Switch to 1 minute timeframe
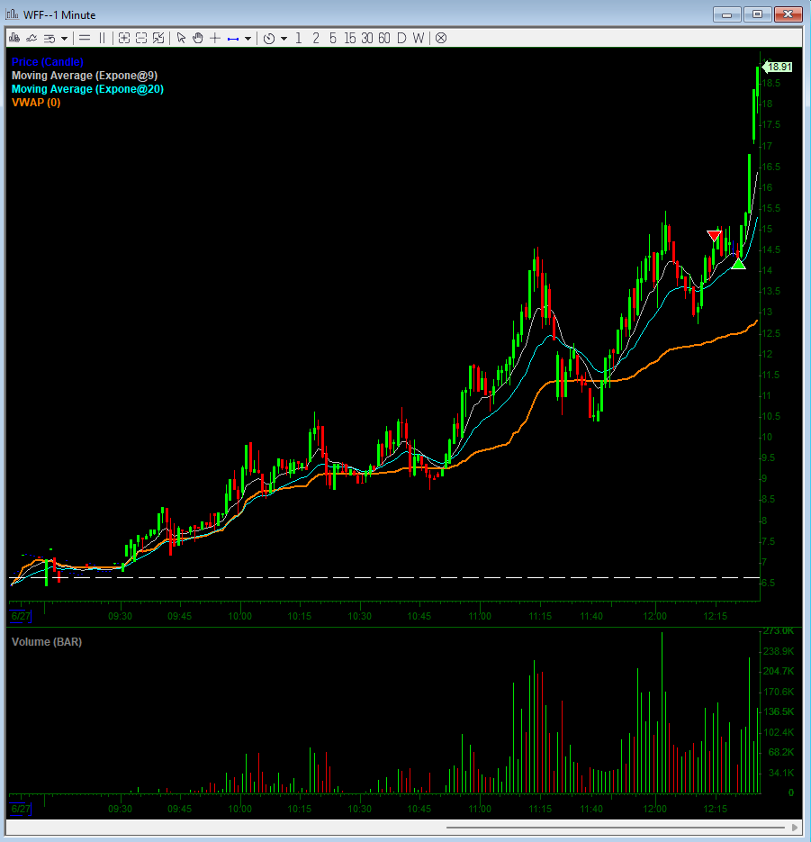The width and height of the screenshot is (811, 842). (x=299, y=38)
